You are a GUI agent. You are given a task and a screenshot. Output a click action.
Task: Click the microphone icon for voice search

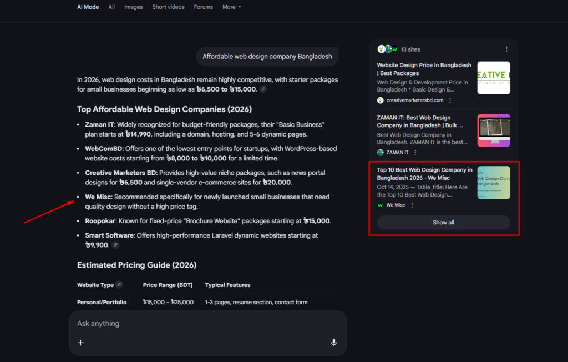point(333,343)
